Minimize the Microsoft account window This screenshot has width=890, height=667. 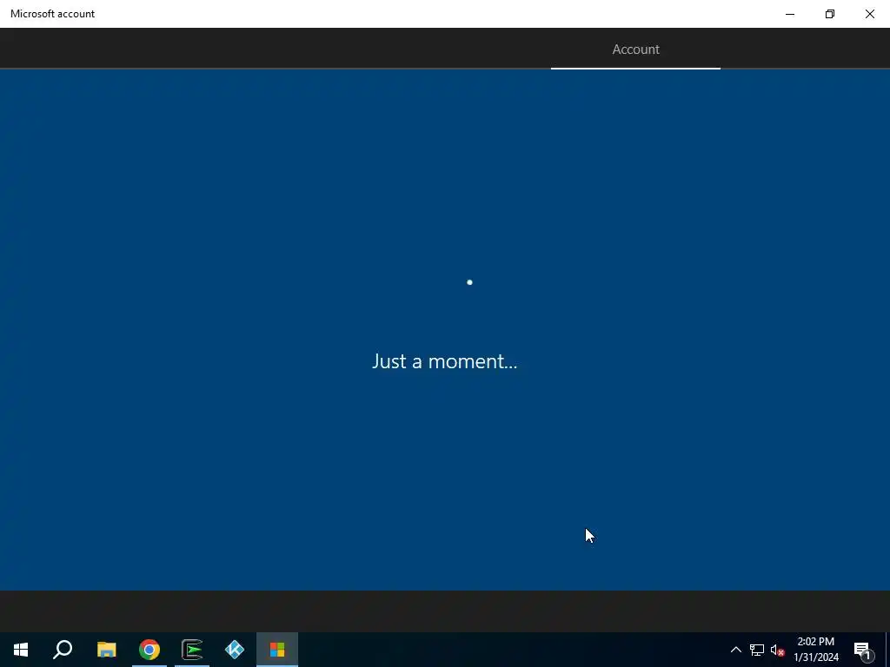pos(789,14)
